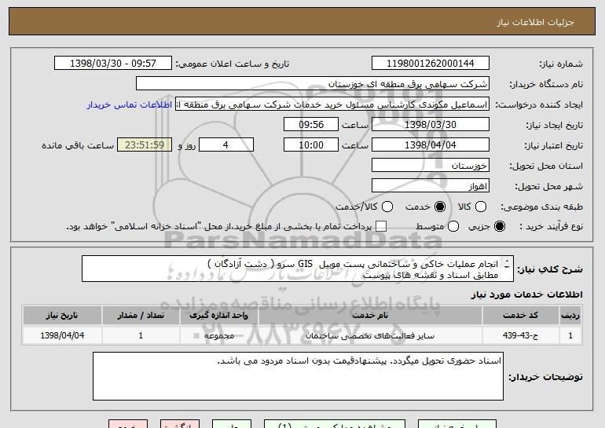Image resolution: width=605 pixels, height=428 pixels.
Task: Choose the جزیی purchase process option
Action: (x=499, y=226)
